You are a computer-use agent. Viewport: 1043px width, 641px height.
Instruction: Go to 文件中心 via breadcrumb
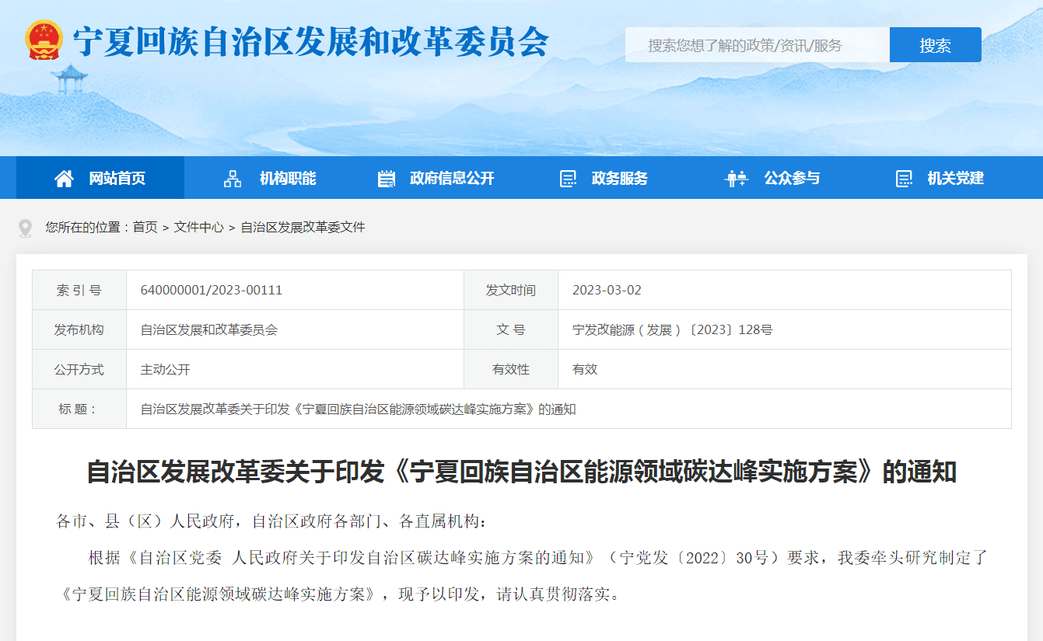pos(198,227)
